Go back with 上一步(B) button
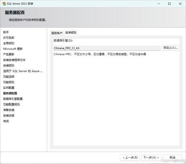Viewport: 186px width, 164px height. tap(130, 157)
